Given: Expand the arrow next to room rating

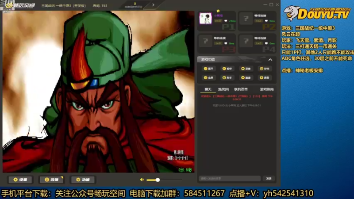Looking at the screenshot, I should click(153, 5).
